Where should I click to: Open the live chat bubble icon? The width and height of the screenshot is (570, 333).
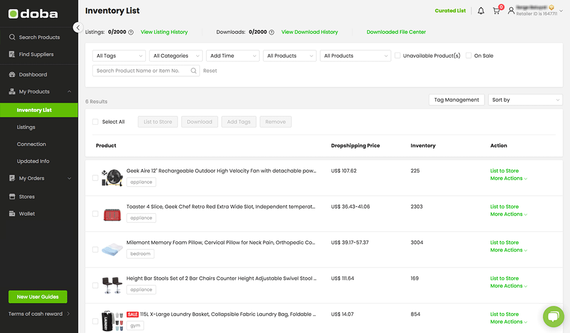pyautogui.click(x=552, y=316)
